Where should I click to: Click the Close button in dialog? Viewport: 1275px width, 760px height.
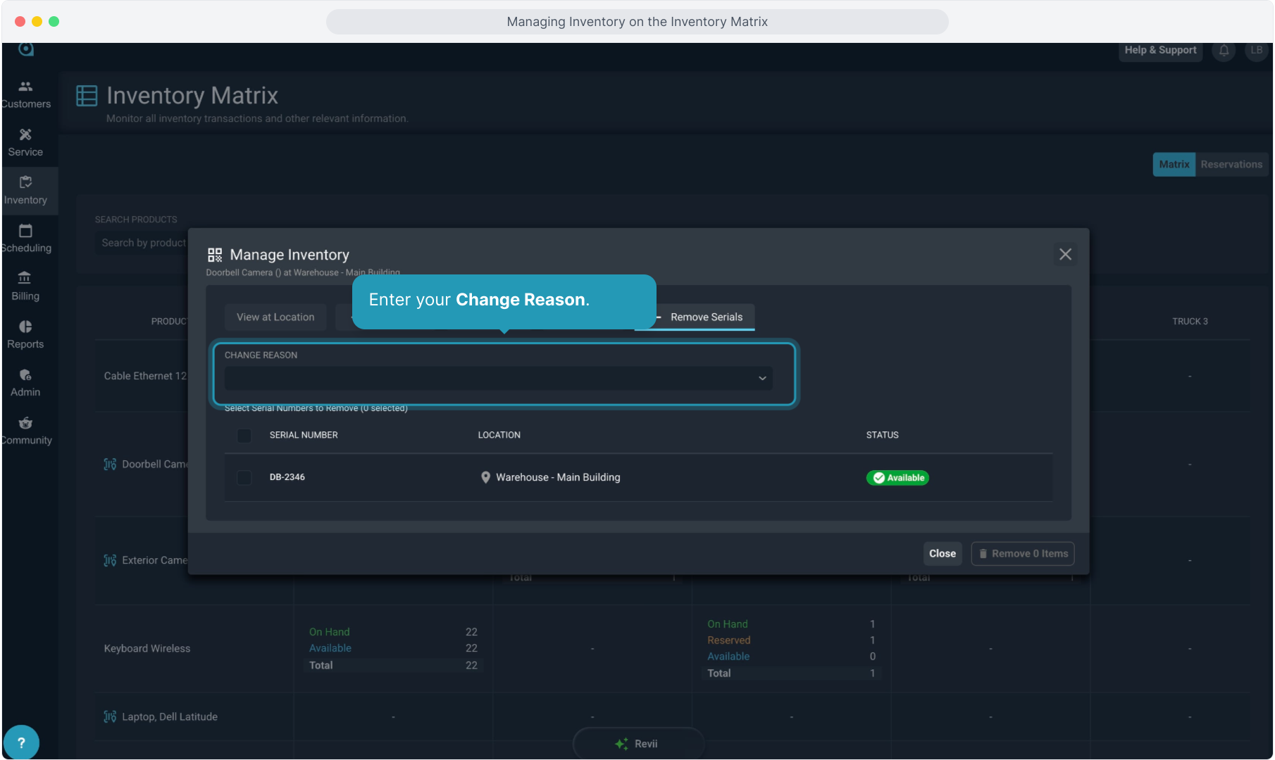point(942,554)
